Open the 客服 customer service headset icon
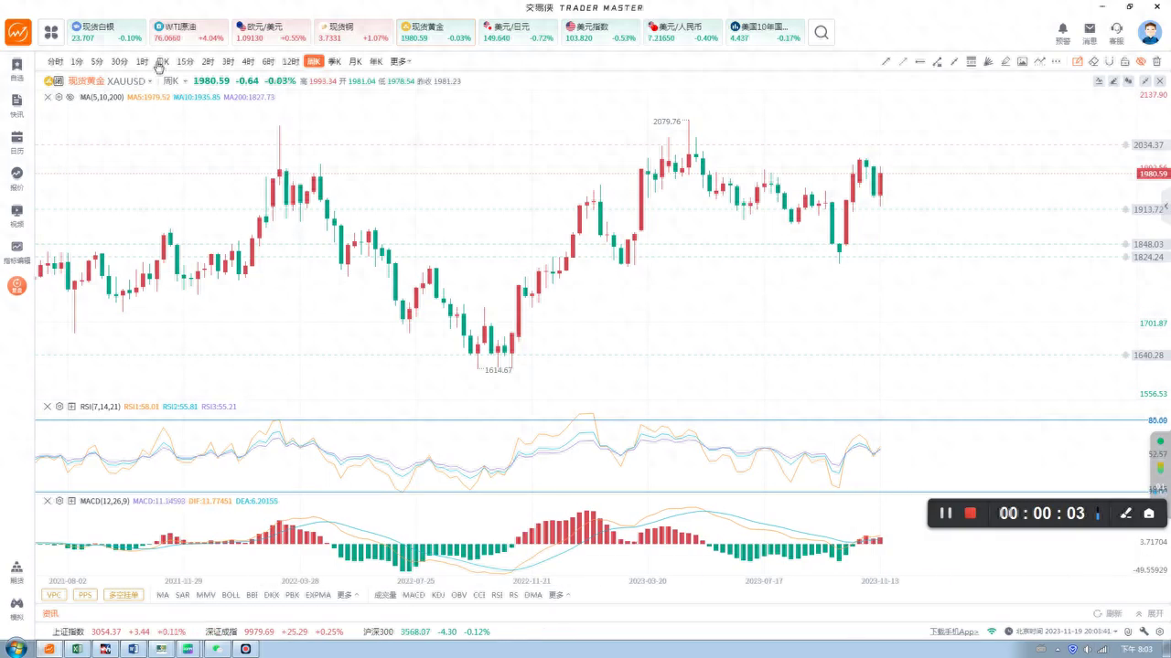 click(x=1116, y=33)
